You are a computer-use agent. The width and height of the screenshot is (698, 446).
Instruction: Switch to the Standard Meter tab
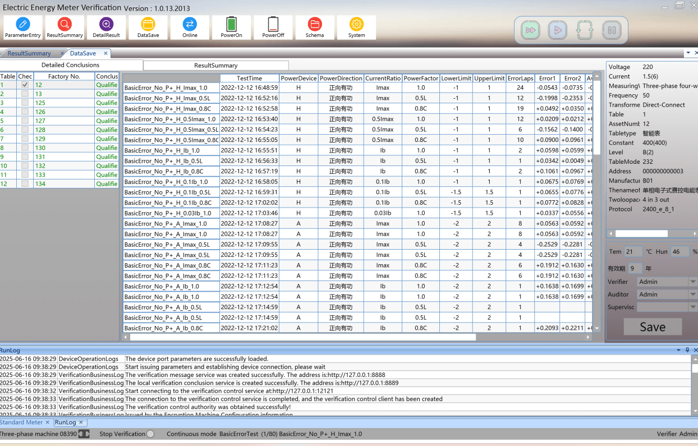21,422
